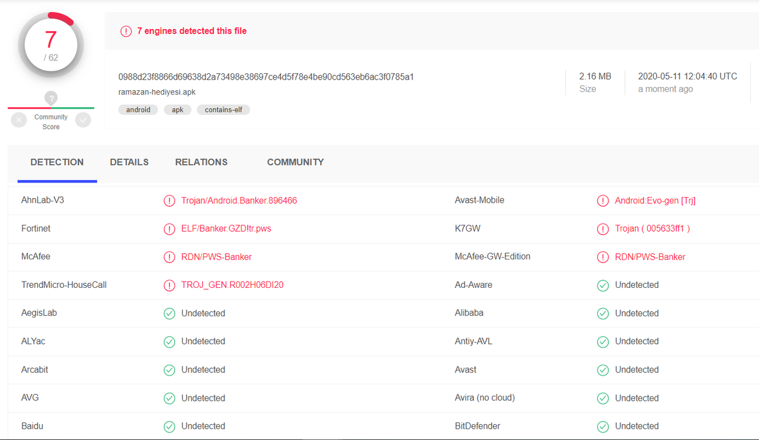This screenshot has width=759, height=440.
Task: Click the AegisLab undetected checkmark icon
Action: pos(170,313)
